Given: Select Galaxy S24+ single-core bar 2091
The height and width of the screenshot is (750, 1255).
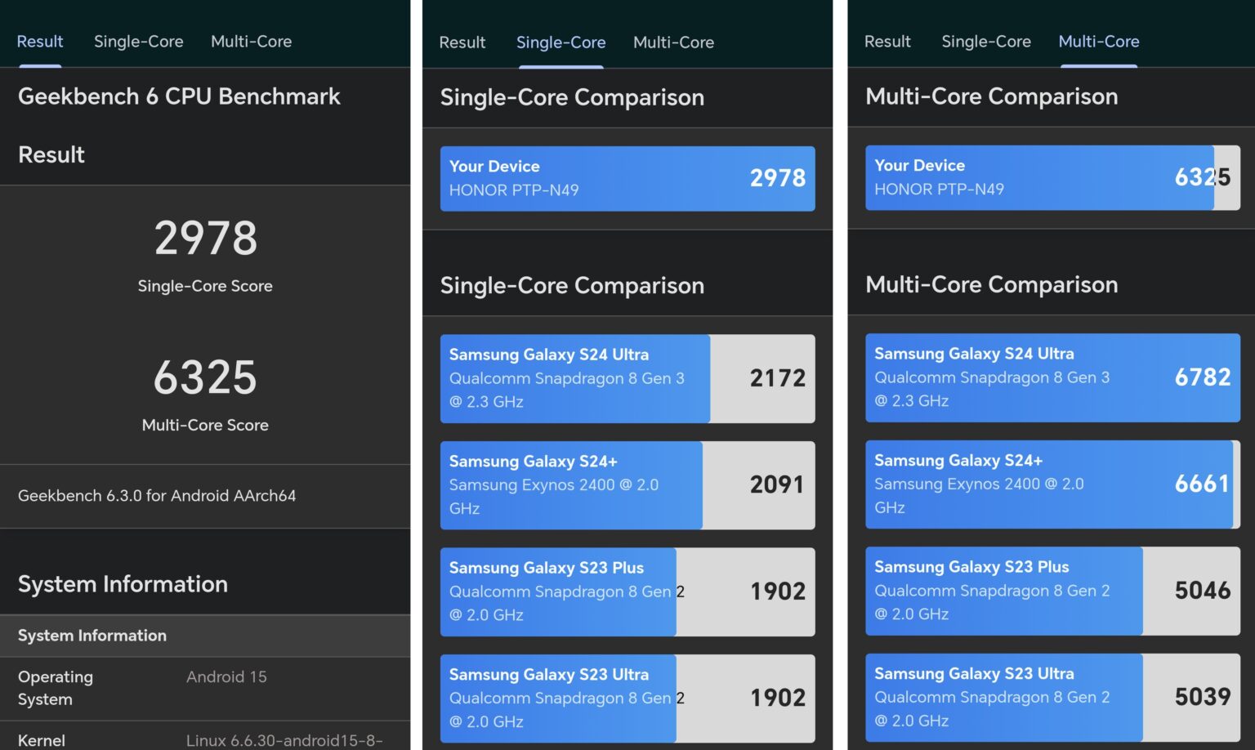Looking at the screenshot, I should (x=627, y=485).
